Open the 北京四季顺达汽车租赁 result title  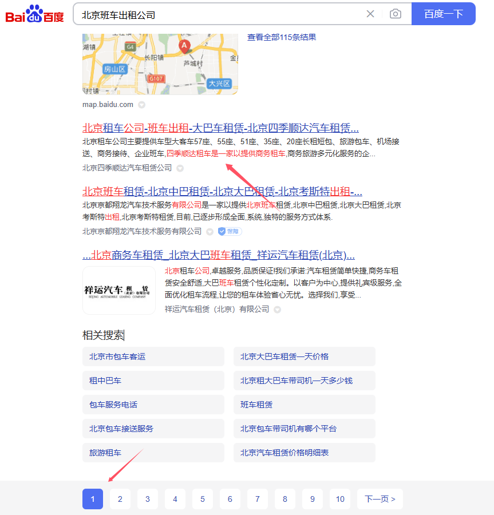[220, 128]
